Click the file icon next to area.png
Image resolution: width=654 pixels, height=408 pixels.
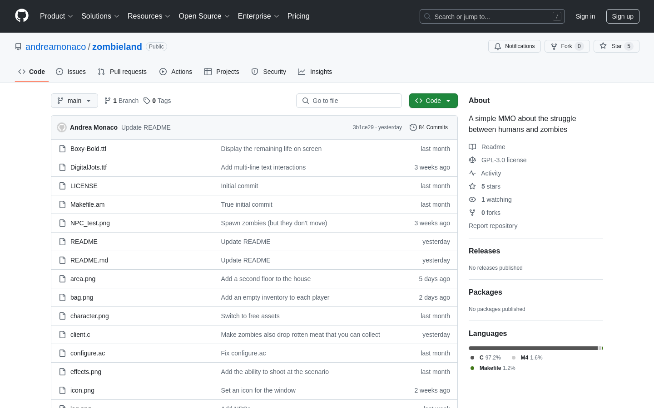coord(63,279)
